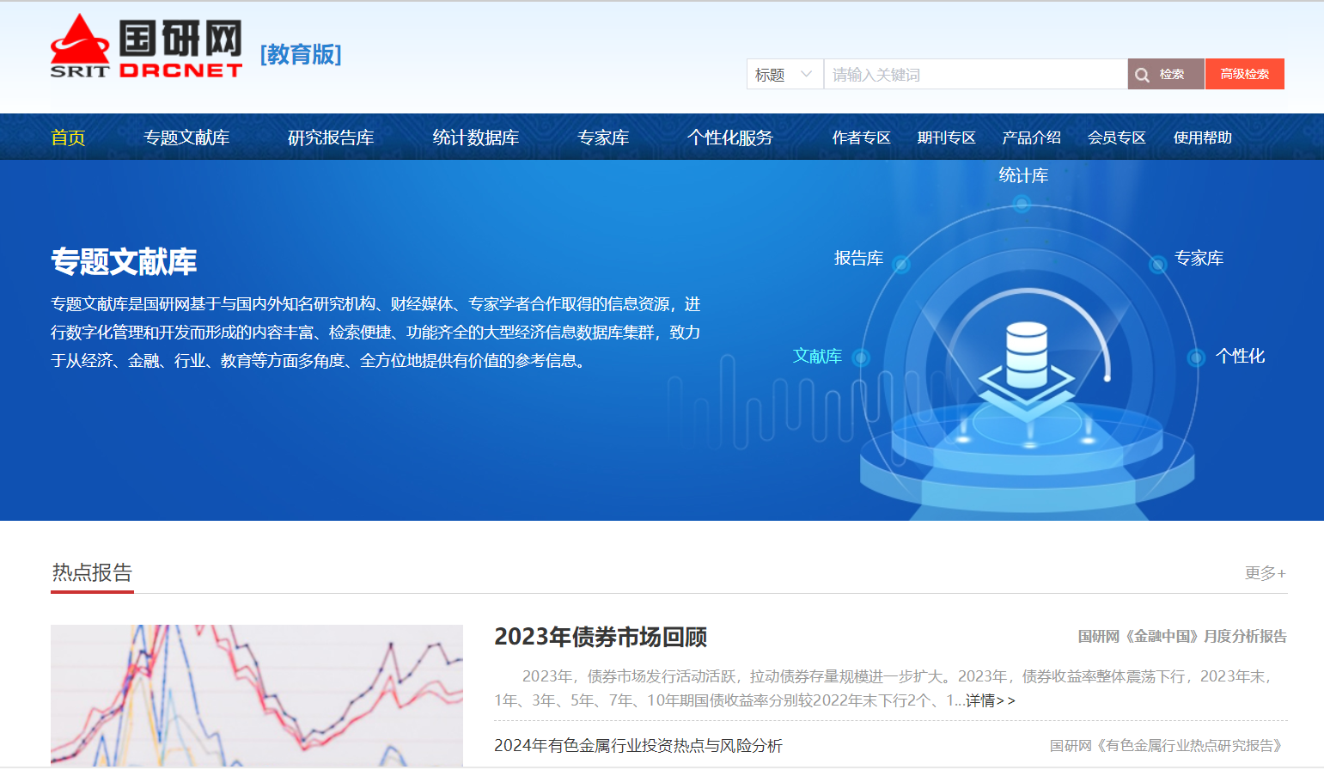Click the keyword search input field

[974, 75]
